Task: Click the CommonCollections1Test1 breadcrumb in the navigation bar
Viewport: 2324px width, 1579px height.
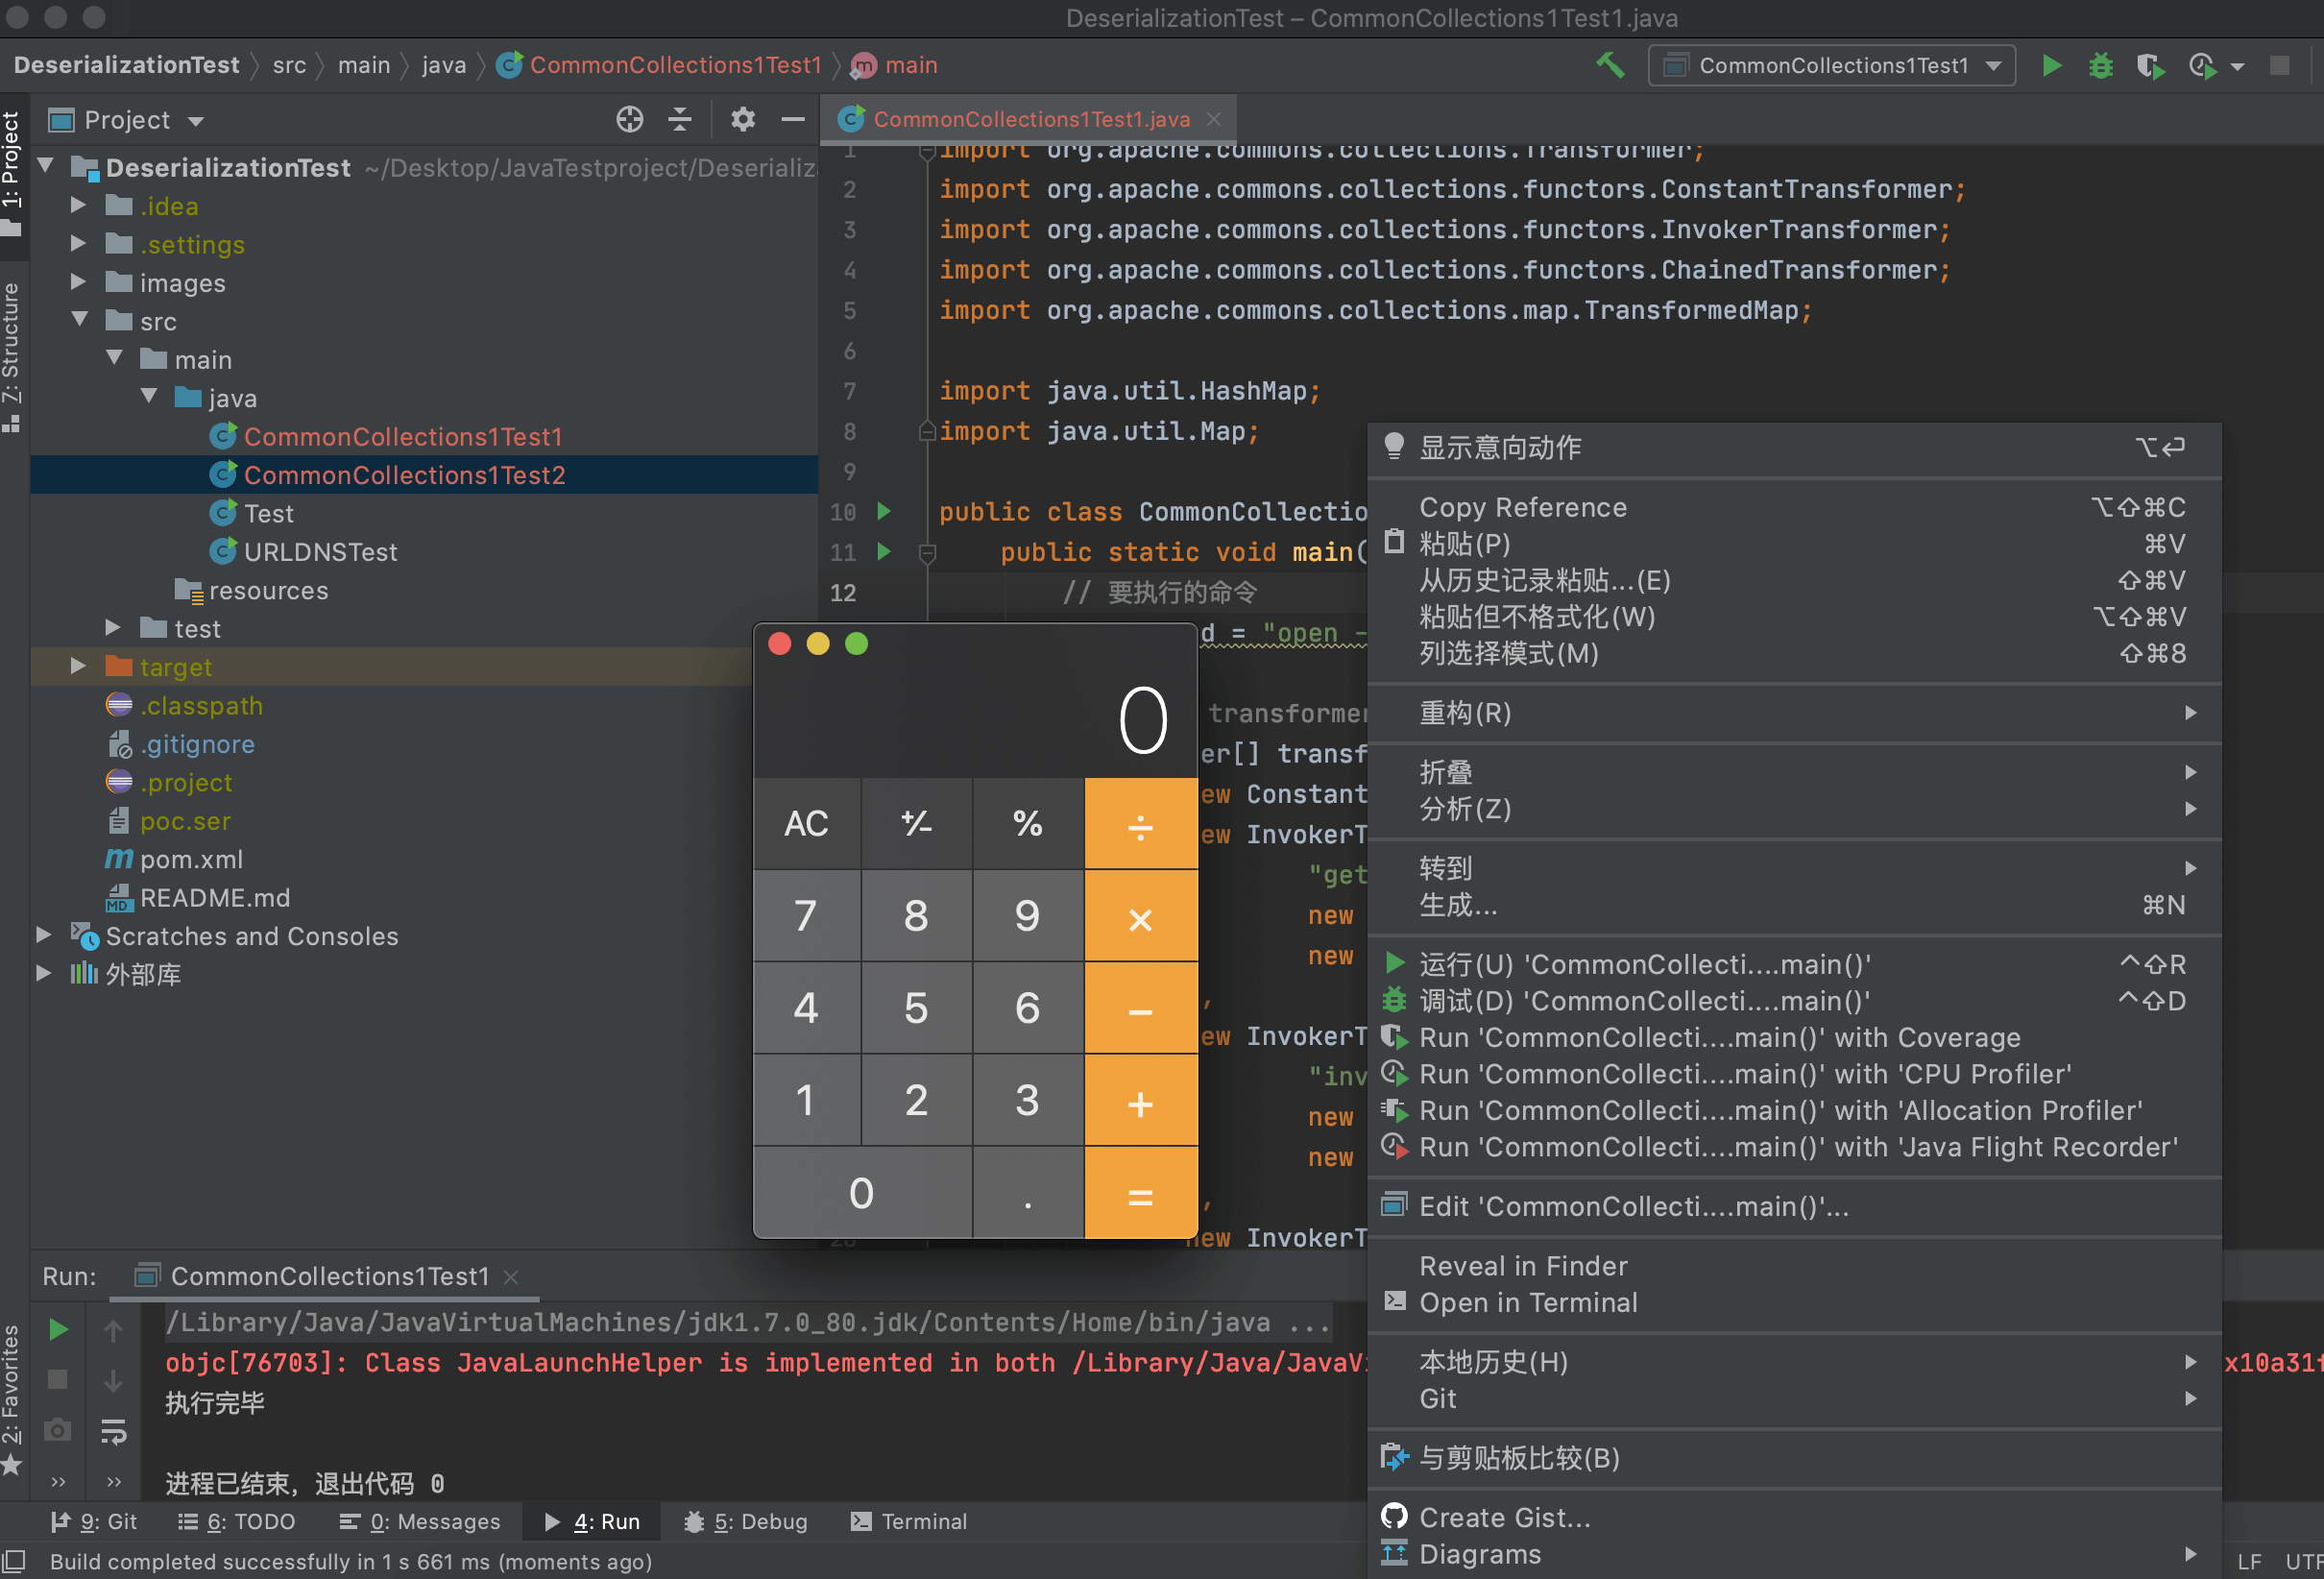Action: [x=660, y=66]
